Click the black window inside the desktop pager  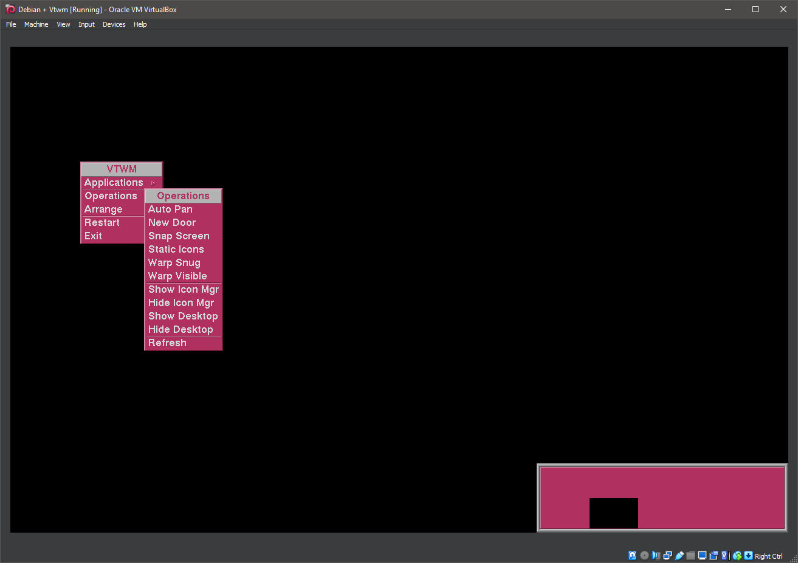coord(613,513)
